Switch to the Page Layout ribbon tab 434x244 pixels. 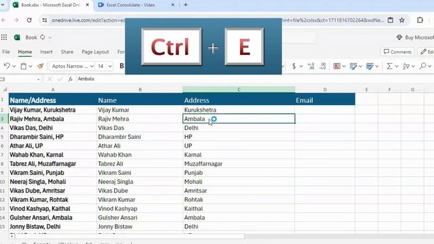tap(95, 52)
